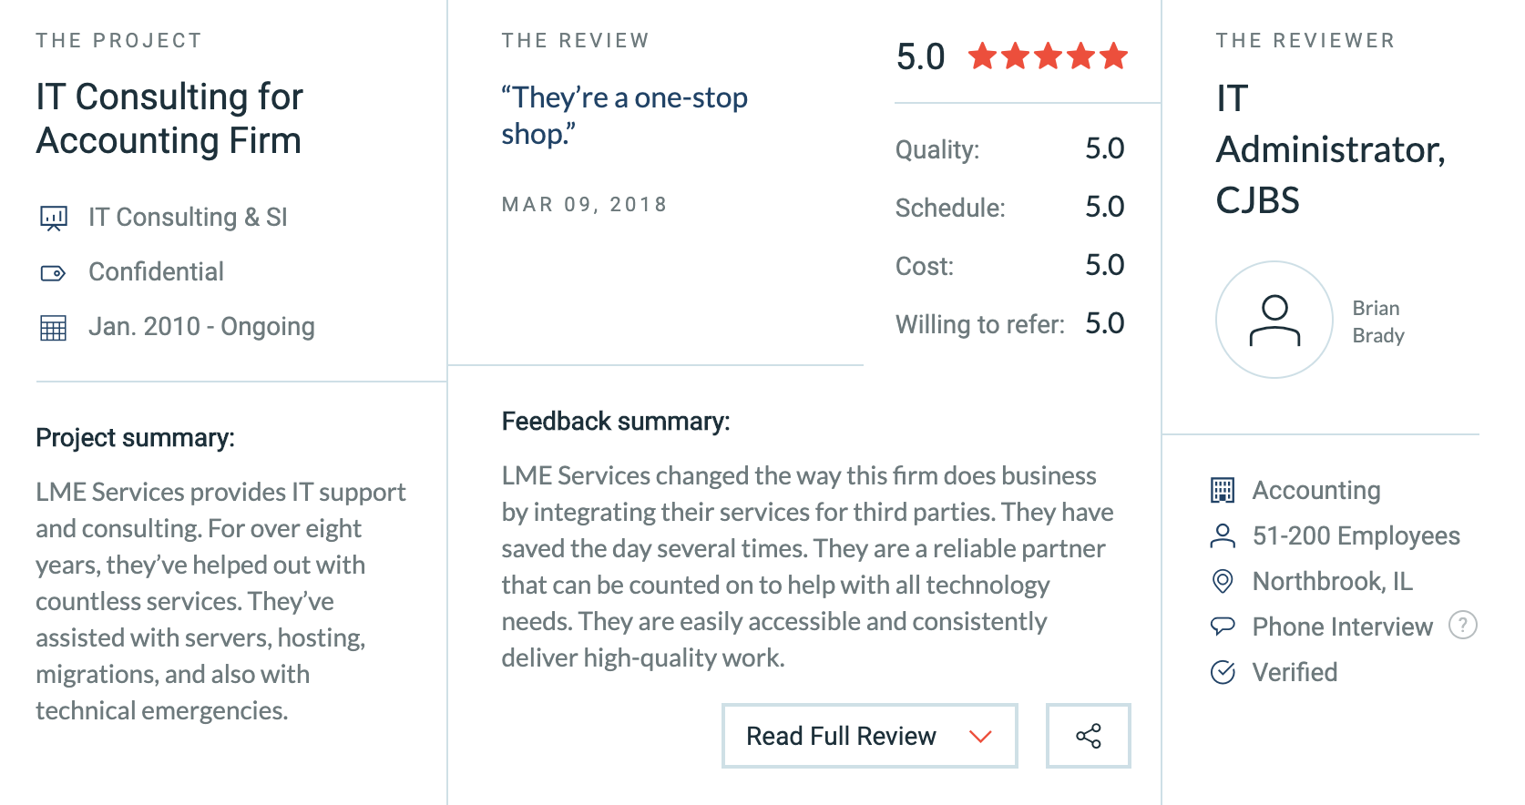Click the calendar icon beside Jan. 2010
The image size is (1525, 805).
[x=54, y=328]
